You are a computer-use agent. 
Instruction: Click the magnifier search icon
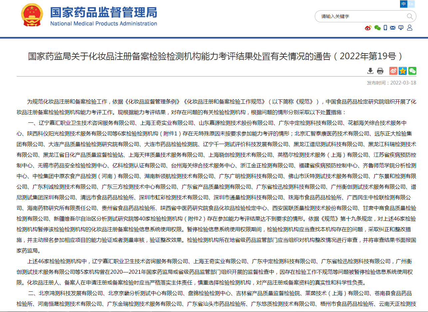click(x=410, y=16)
